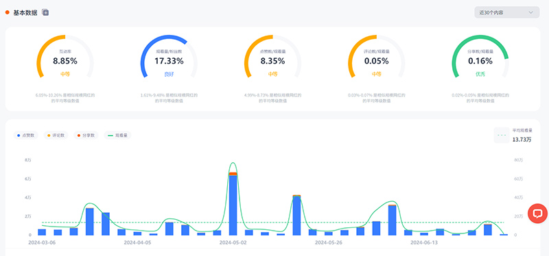Click the 良好 rating label

click(x=169, y=74)
